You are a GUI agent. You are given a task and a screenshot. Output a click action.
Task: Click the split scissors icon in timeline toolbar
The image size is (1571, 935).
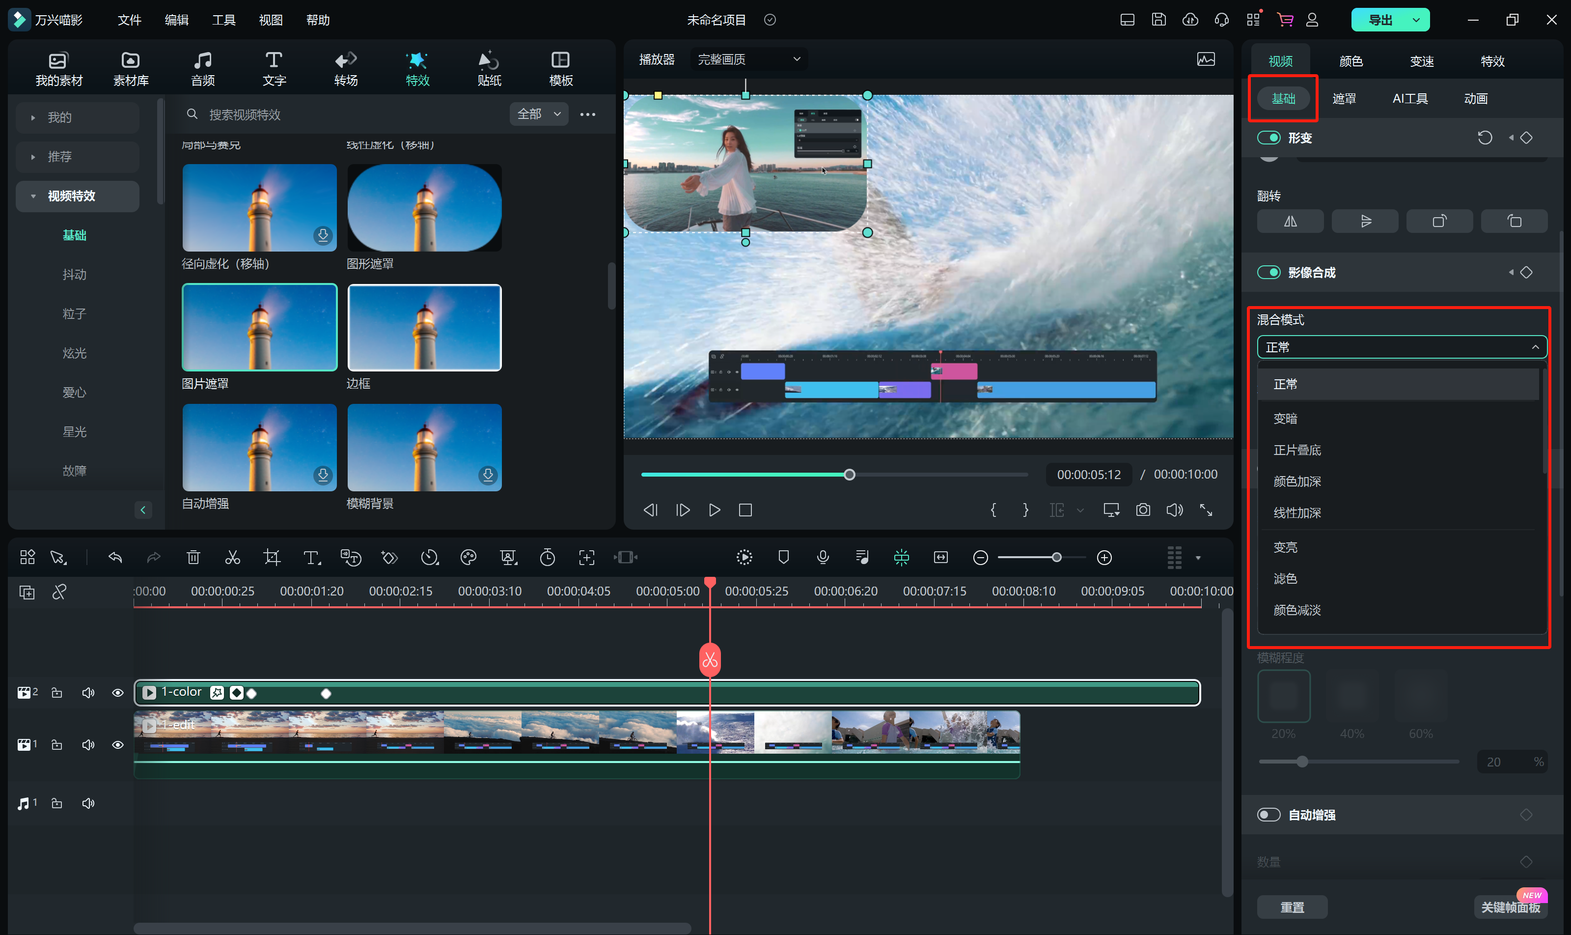tap(232, 558)
